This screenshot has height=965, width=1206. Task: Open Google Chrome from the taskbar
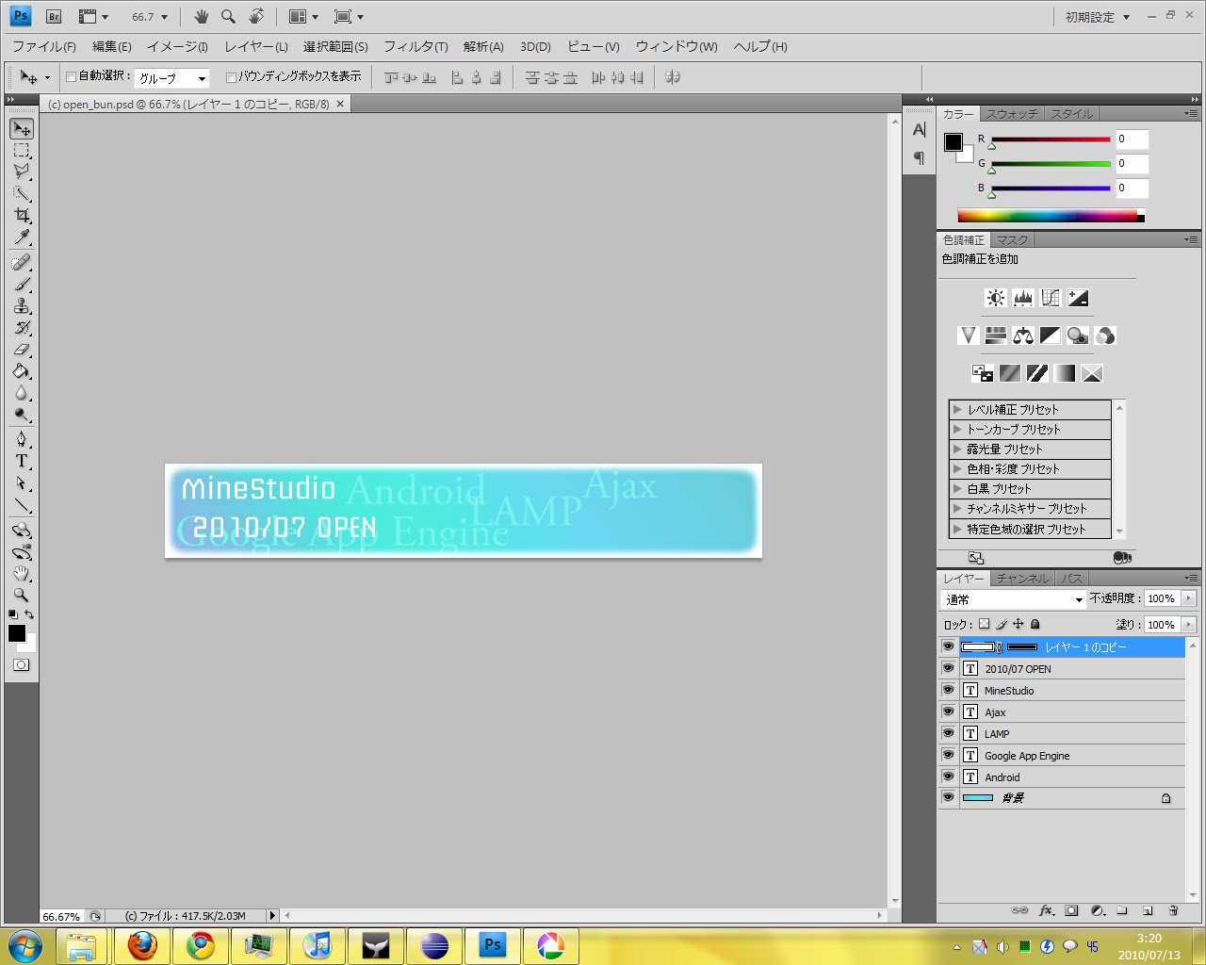(201, 945)
